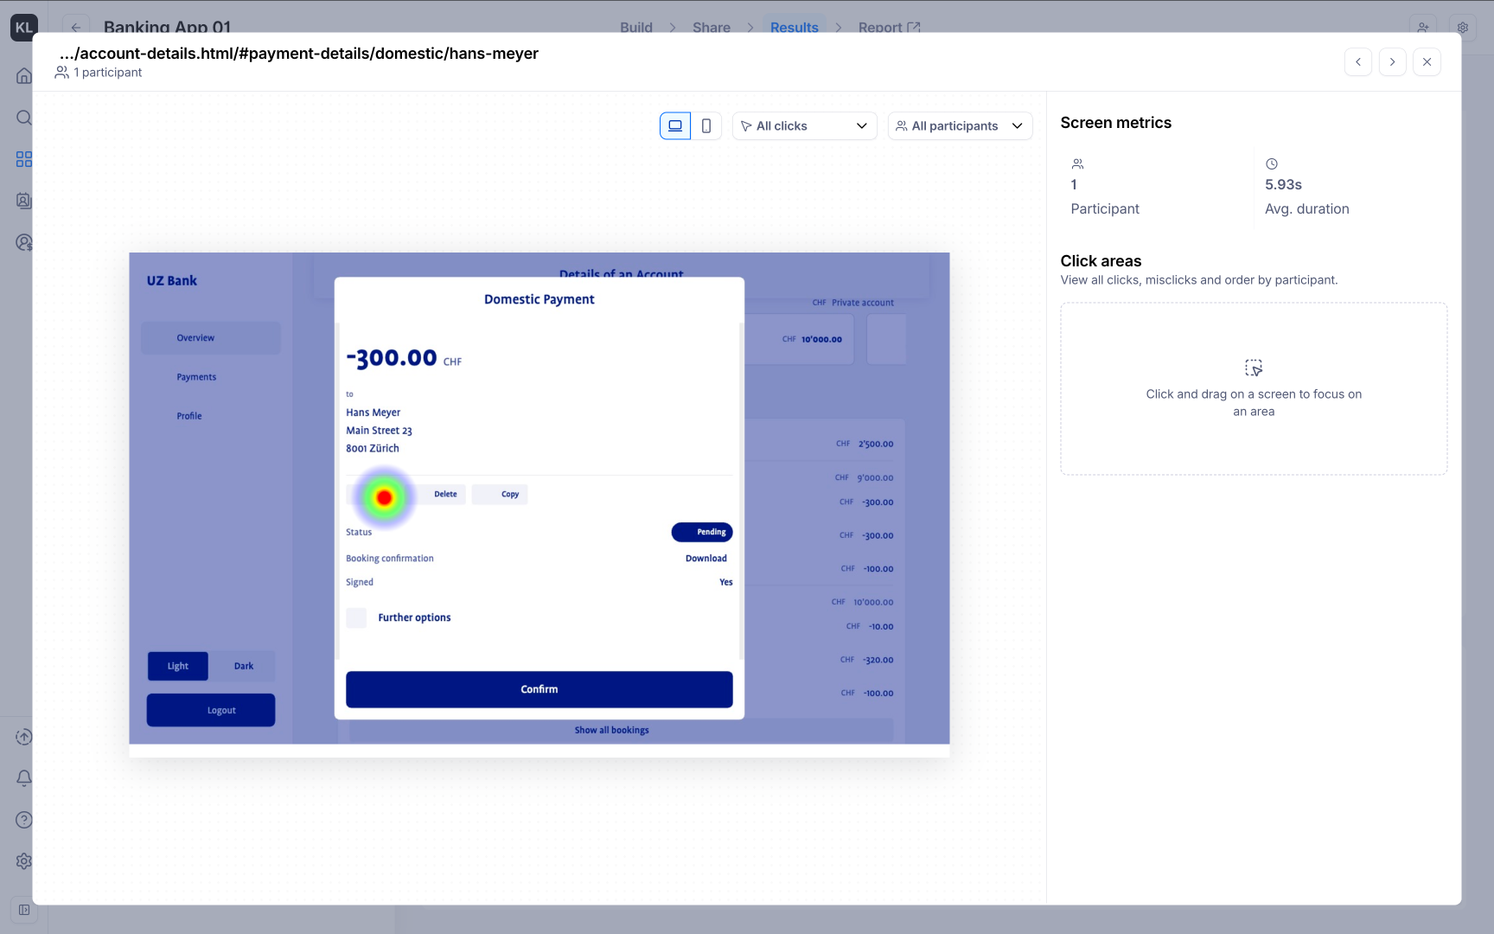Viewport: 1494px width, 934px height.
Task: Click the heatmap hotspot on the payment screen
Action: coord(385,497)
